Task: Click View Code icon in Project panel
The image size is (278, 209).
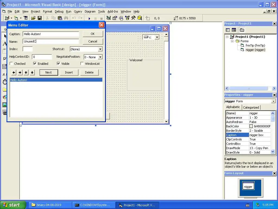Action: [x=228, y=30]
